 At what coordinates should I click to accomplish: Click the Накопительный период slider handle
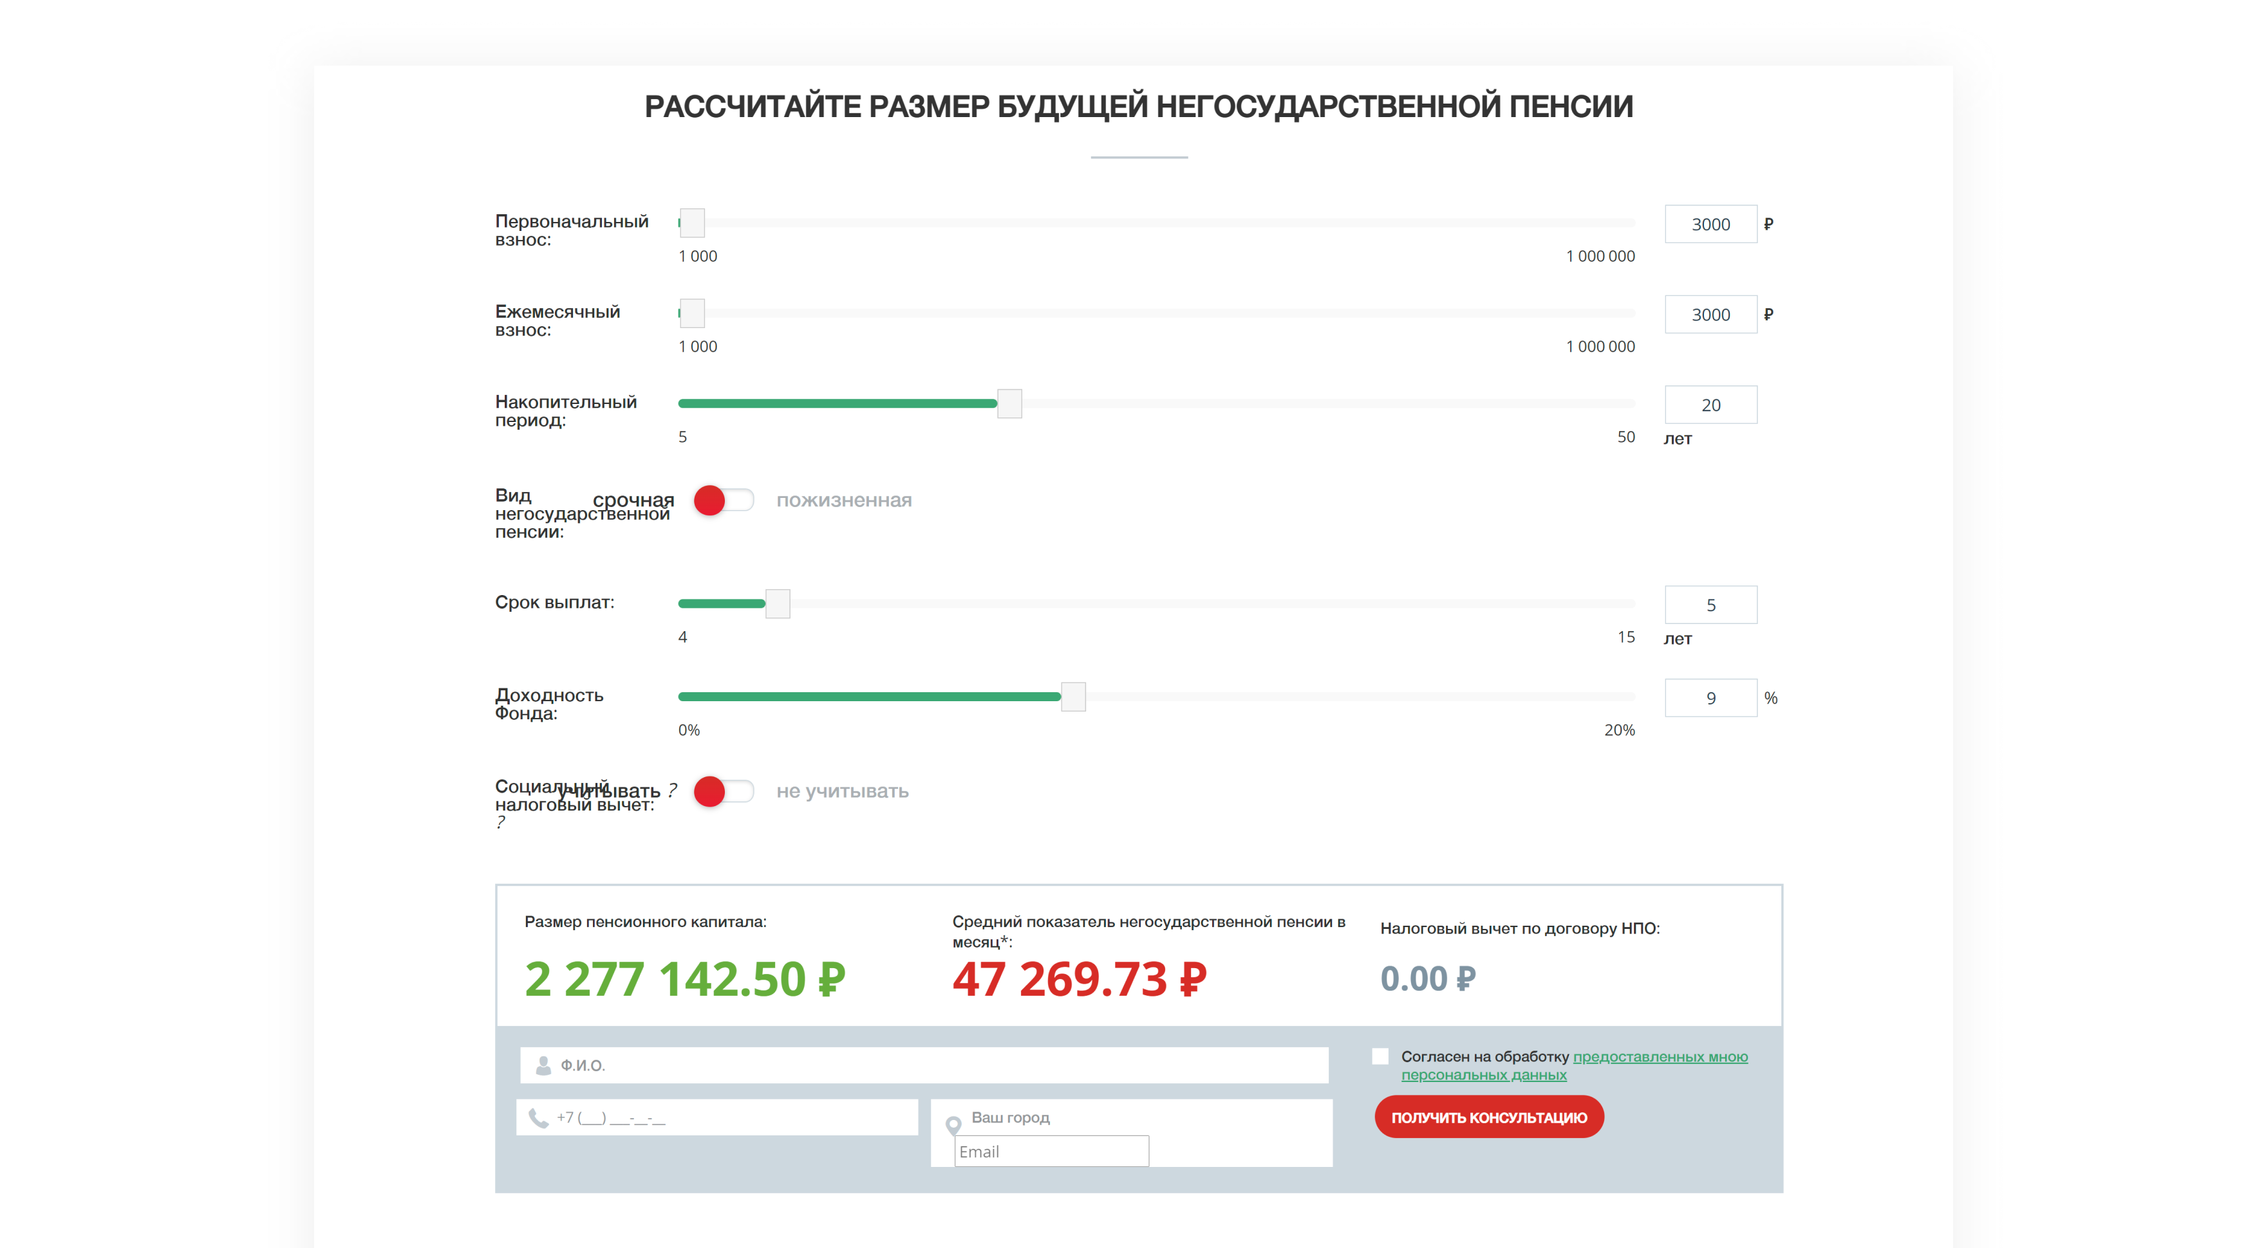coord(1009,403)
